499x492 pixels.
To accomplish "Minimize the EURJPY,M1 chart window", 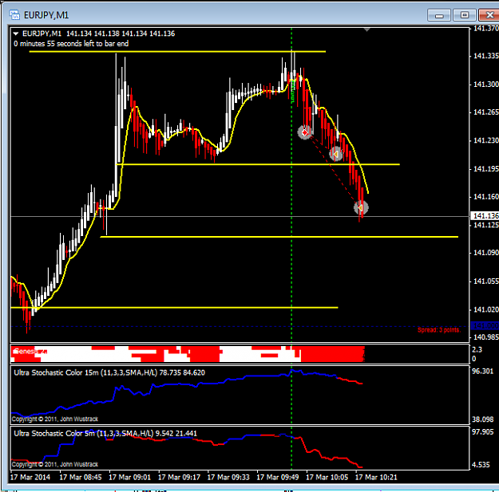I will click(x=439, y=15).
